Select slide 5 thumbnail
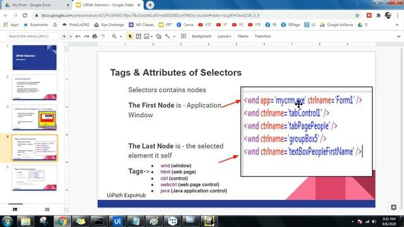 point(35,178)
